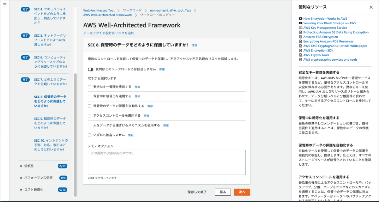Click document icon beside AWS Crypto Tools
The width and height of the screenshot is (379, 202).
coord(300,55)
